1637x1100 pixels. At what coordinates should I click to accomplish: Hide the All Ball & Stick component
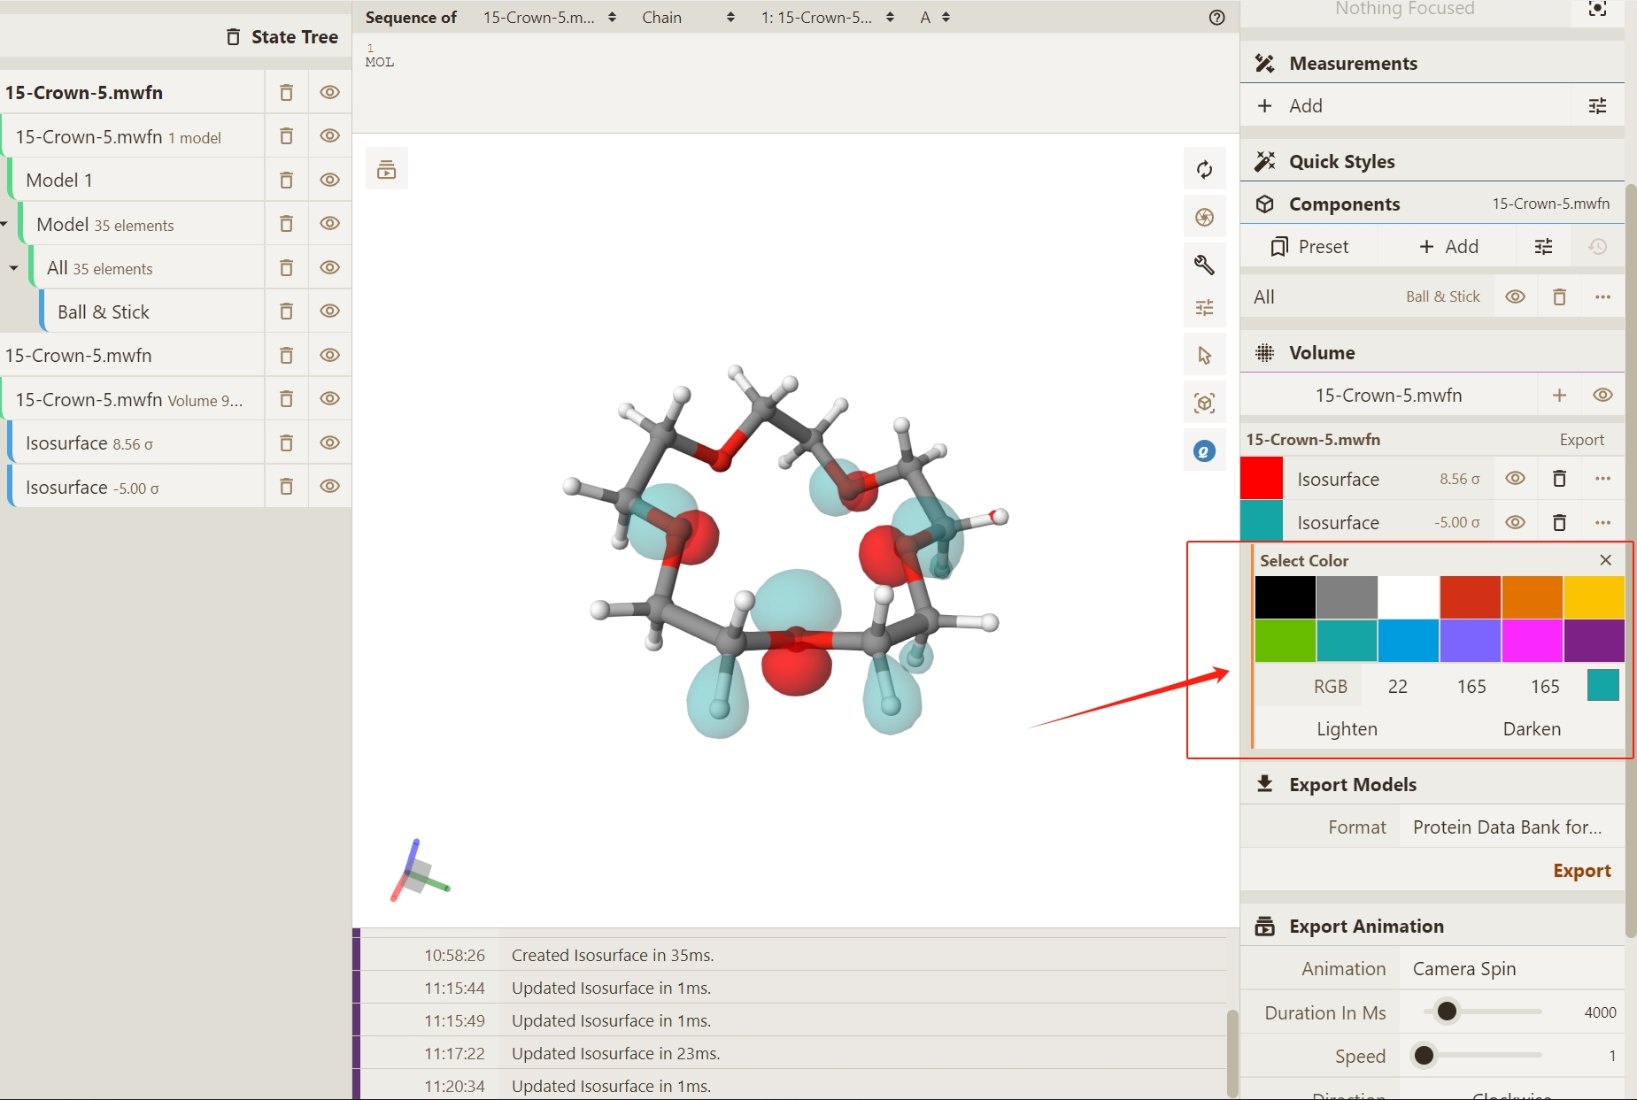(x=1515, y=297)
